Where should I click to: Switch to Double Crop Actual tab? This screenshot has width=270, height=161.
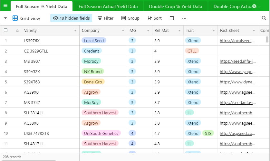[x=232, y=6]
